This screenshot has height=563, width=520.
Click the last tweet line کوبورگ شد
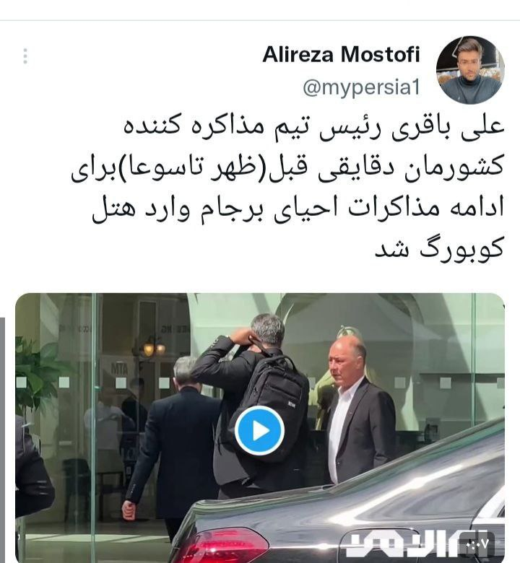point(439,248)
